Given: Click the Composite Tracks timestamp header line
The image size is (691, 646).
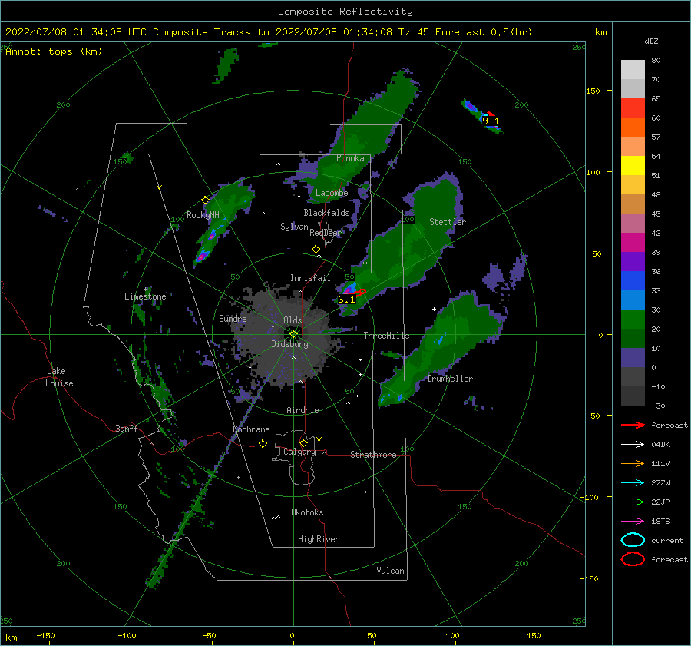Looking at the screenshot, I should tap(269, 32).
